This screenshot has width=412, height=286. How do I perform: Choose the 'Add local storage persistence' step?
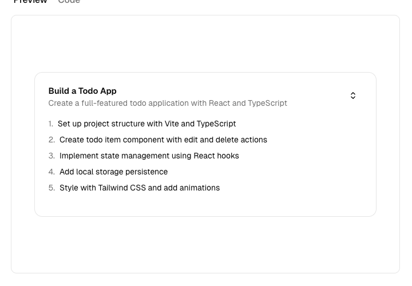click(x=113, y=172)
